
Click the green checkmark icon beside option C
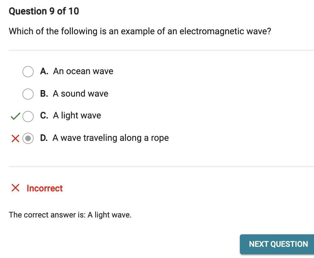coord(15,117)
